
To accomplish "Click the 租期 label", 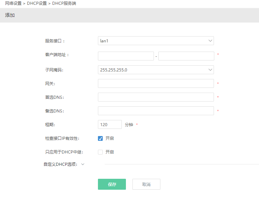I will [x=50, y=124].
